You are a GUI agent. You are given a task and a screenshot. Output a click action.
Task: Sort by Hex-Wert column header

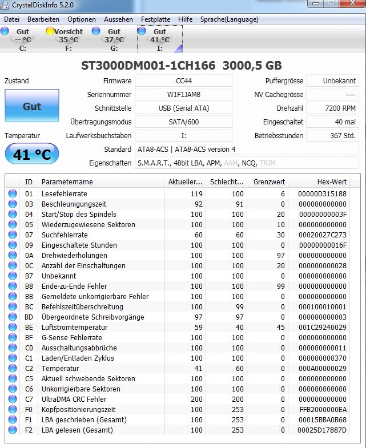pos(319,181)
